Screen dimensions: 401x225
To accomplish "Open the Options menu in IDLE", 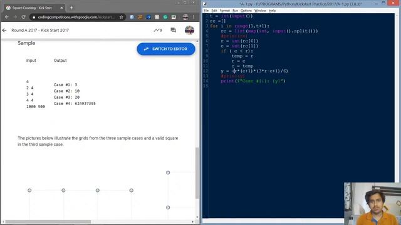I will coord(246,11).
